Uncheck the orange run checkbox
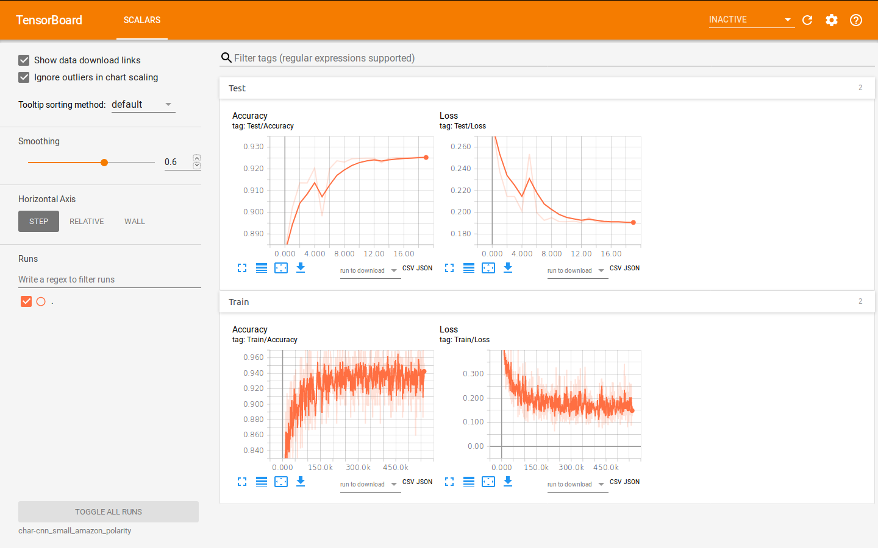 click(26, 301)
